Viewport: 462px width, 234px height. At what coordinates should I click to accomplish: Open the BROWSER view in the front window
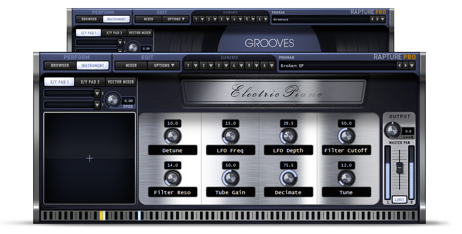[x=60, y=65]
